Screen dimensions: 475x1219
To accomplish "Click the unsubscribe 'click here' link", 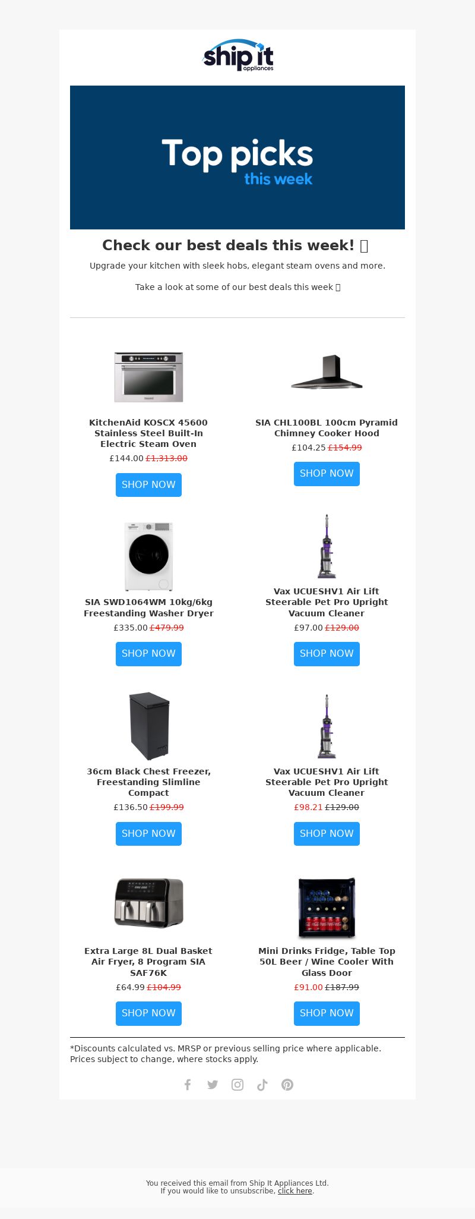I will (294, 1191).
